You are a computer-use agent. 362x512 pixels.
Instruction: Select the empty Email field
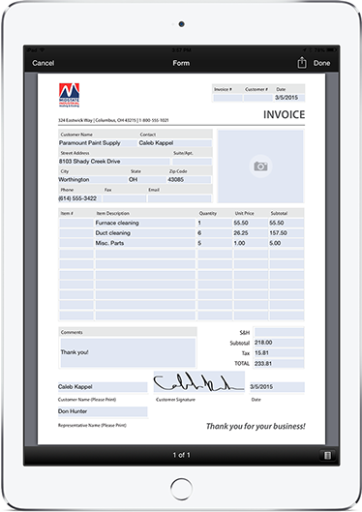tap(179, 198)
